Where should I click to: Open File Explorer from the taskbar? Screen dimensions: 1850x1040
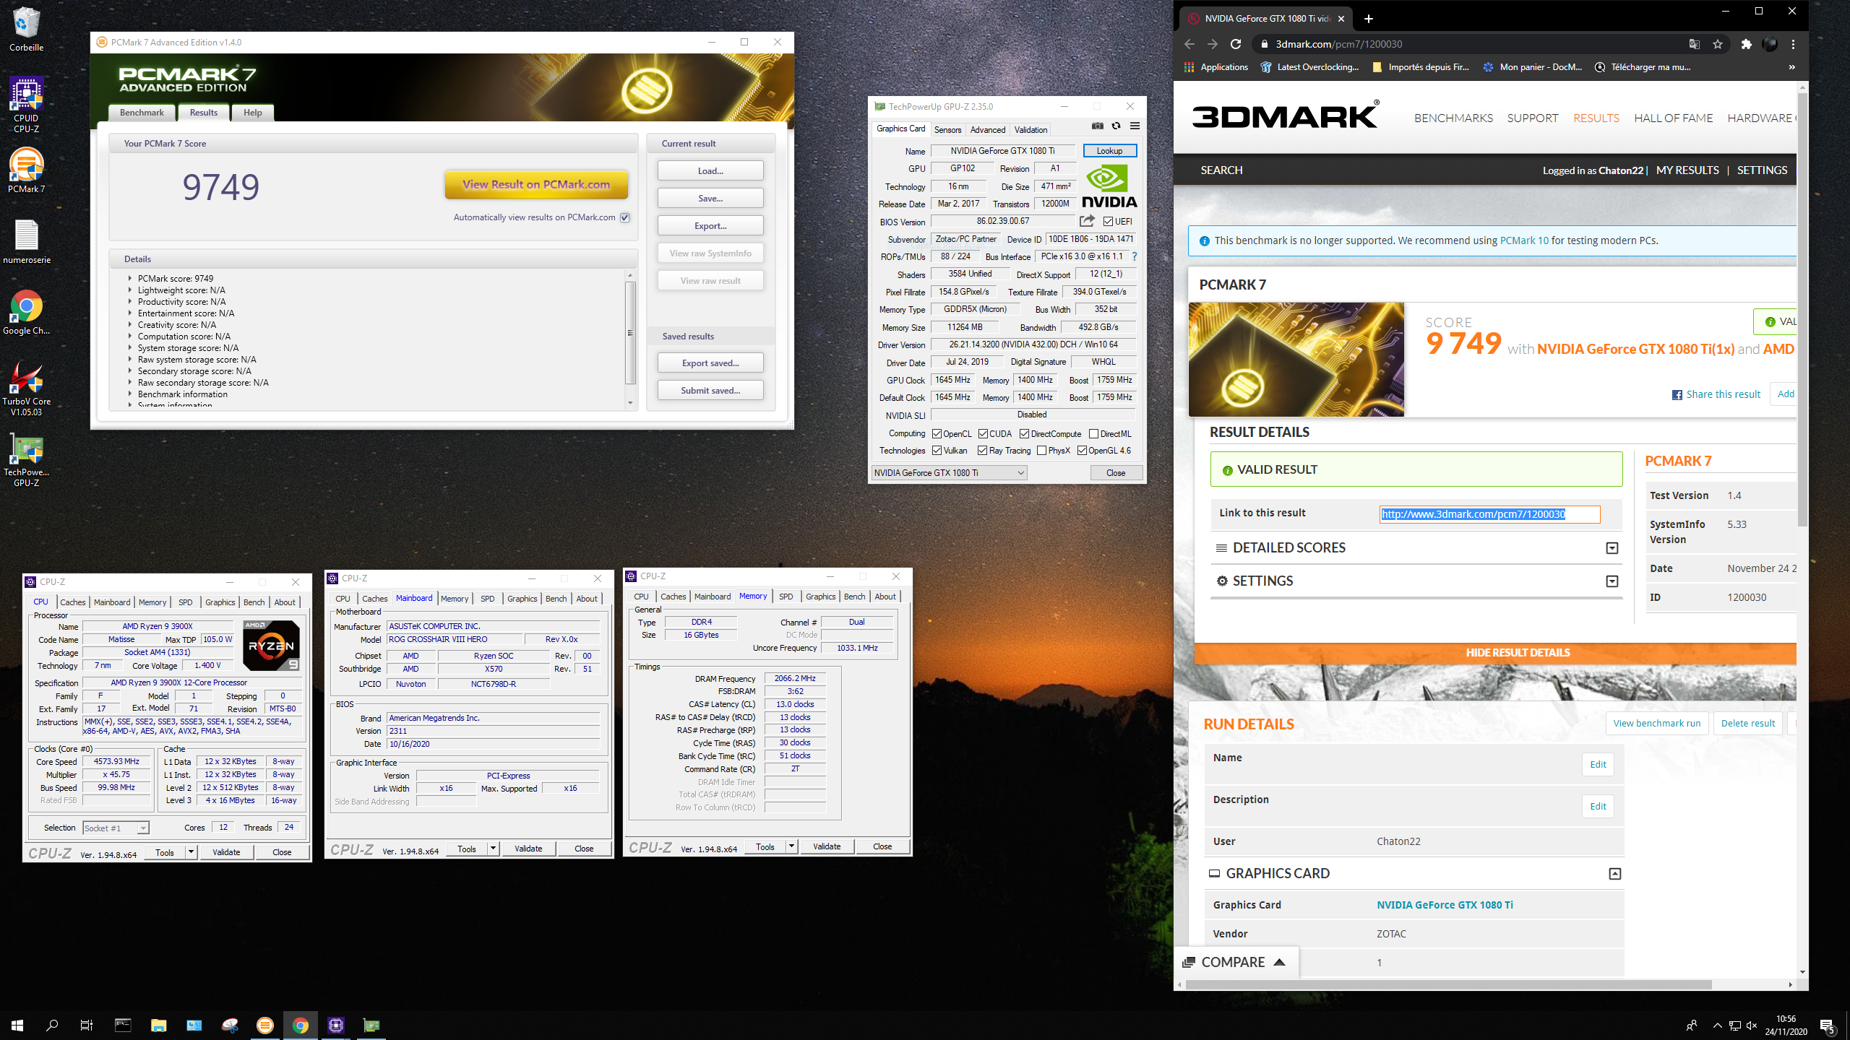158,1025
